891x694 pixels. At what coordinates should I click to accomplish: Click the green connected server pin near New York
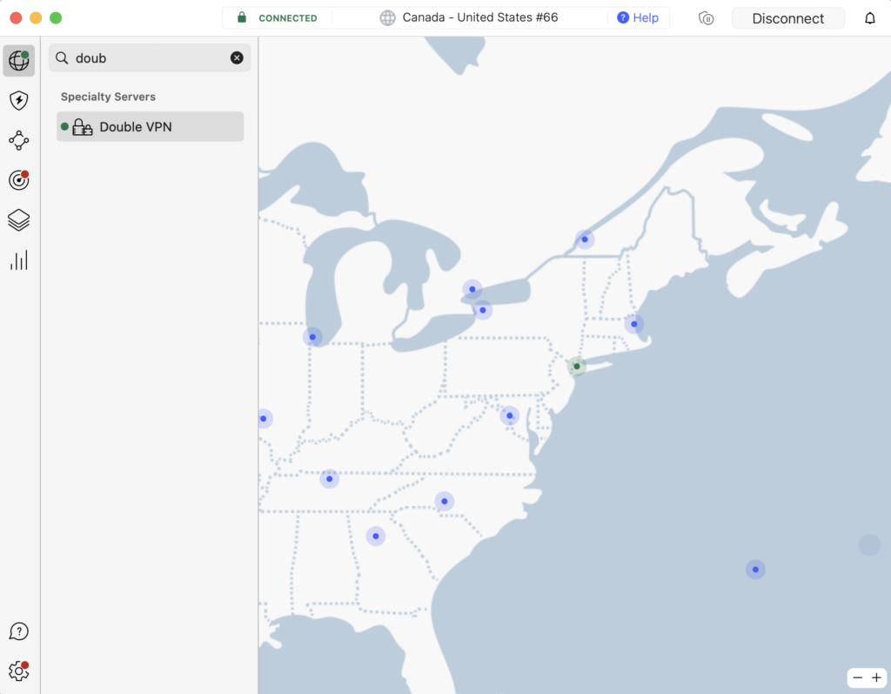577,367
